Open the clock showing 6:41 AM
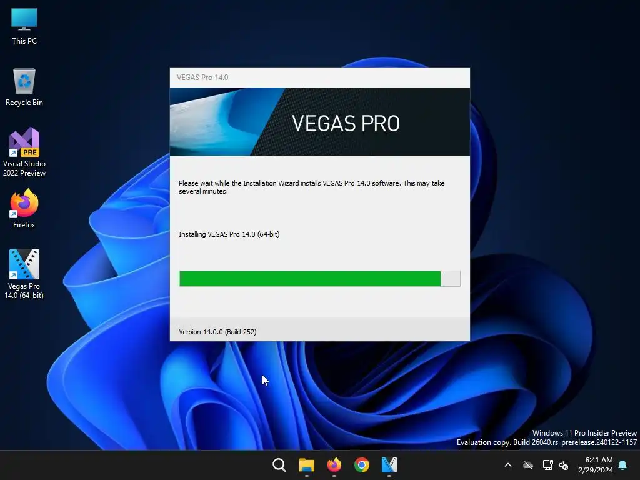The image size is (640, 480). (596, 465)
